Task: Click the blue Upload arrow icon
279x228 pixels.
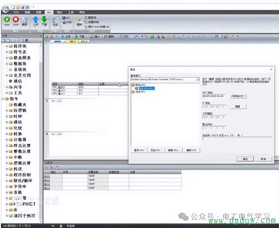Action: pyautogui.click(x=36, y=20)
